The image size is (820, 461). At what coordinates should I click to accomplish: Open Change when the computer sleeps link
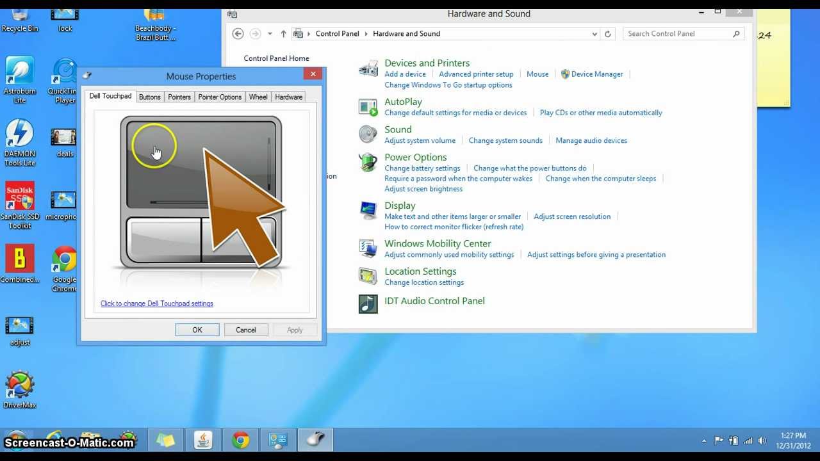(x=601, y=179)
